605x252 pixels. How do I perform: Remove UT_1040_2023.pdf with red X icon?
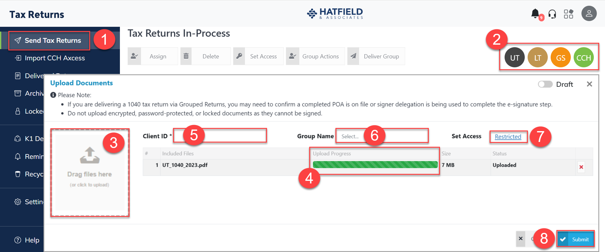tap(581, 167)
